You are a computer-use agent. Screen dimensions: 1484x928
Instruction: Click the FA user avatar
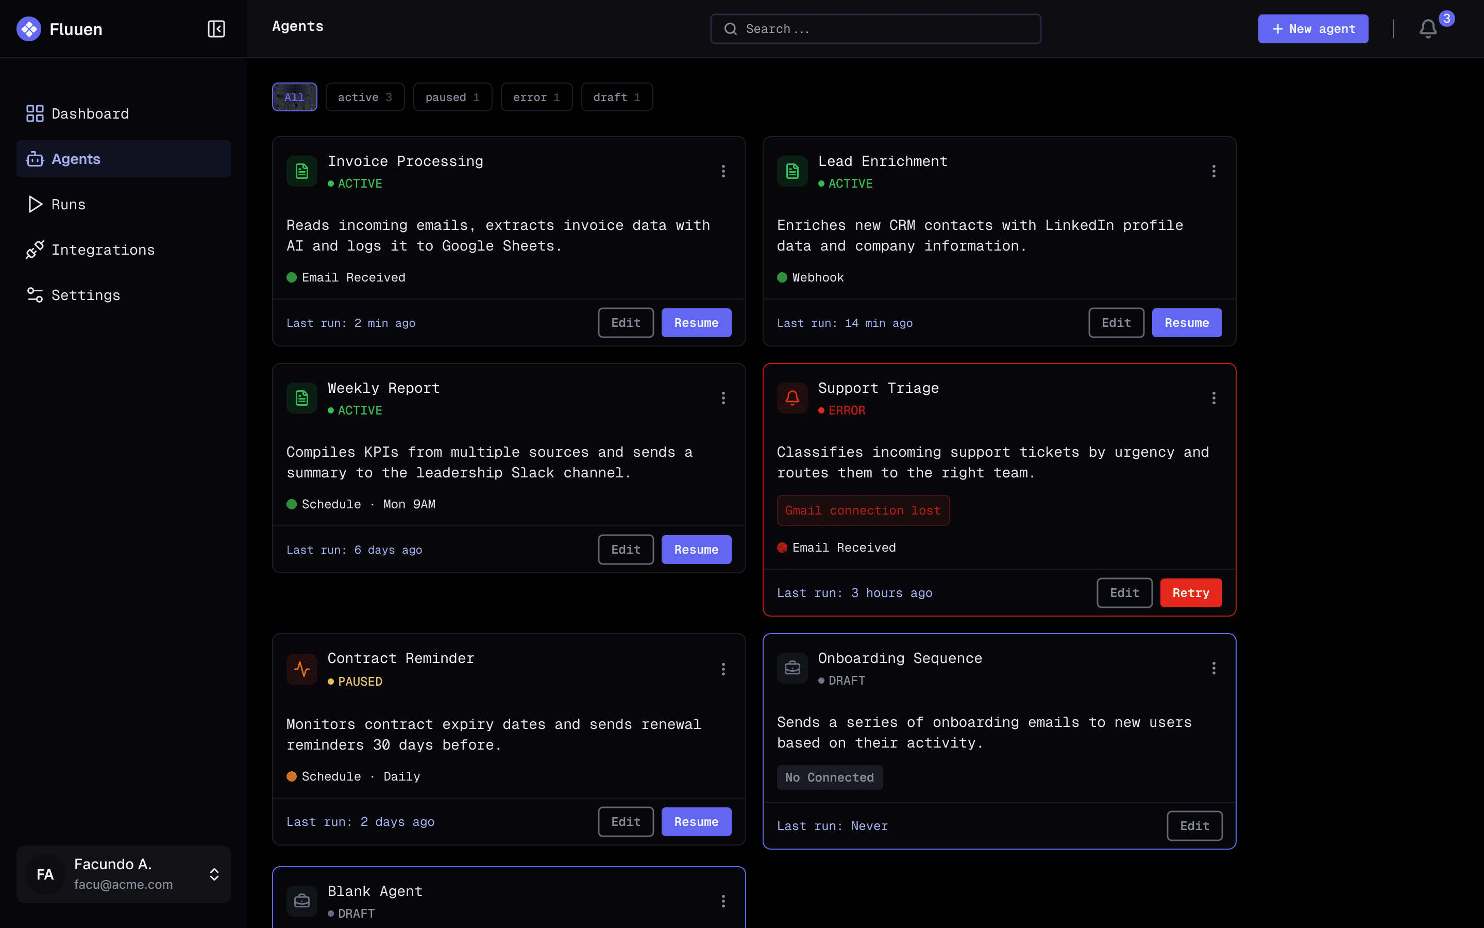pos(45,874)
